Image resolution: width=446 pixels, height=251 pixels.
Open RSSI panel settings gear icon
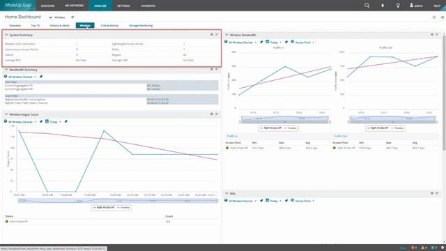tap(432, 193)
